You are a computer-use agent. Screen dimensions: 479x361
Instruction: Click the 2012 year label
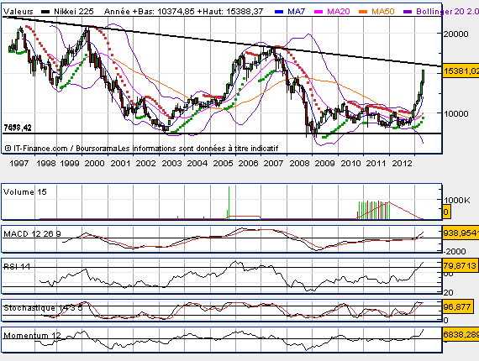(x=402, y=163)
